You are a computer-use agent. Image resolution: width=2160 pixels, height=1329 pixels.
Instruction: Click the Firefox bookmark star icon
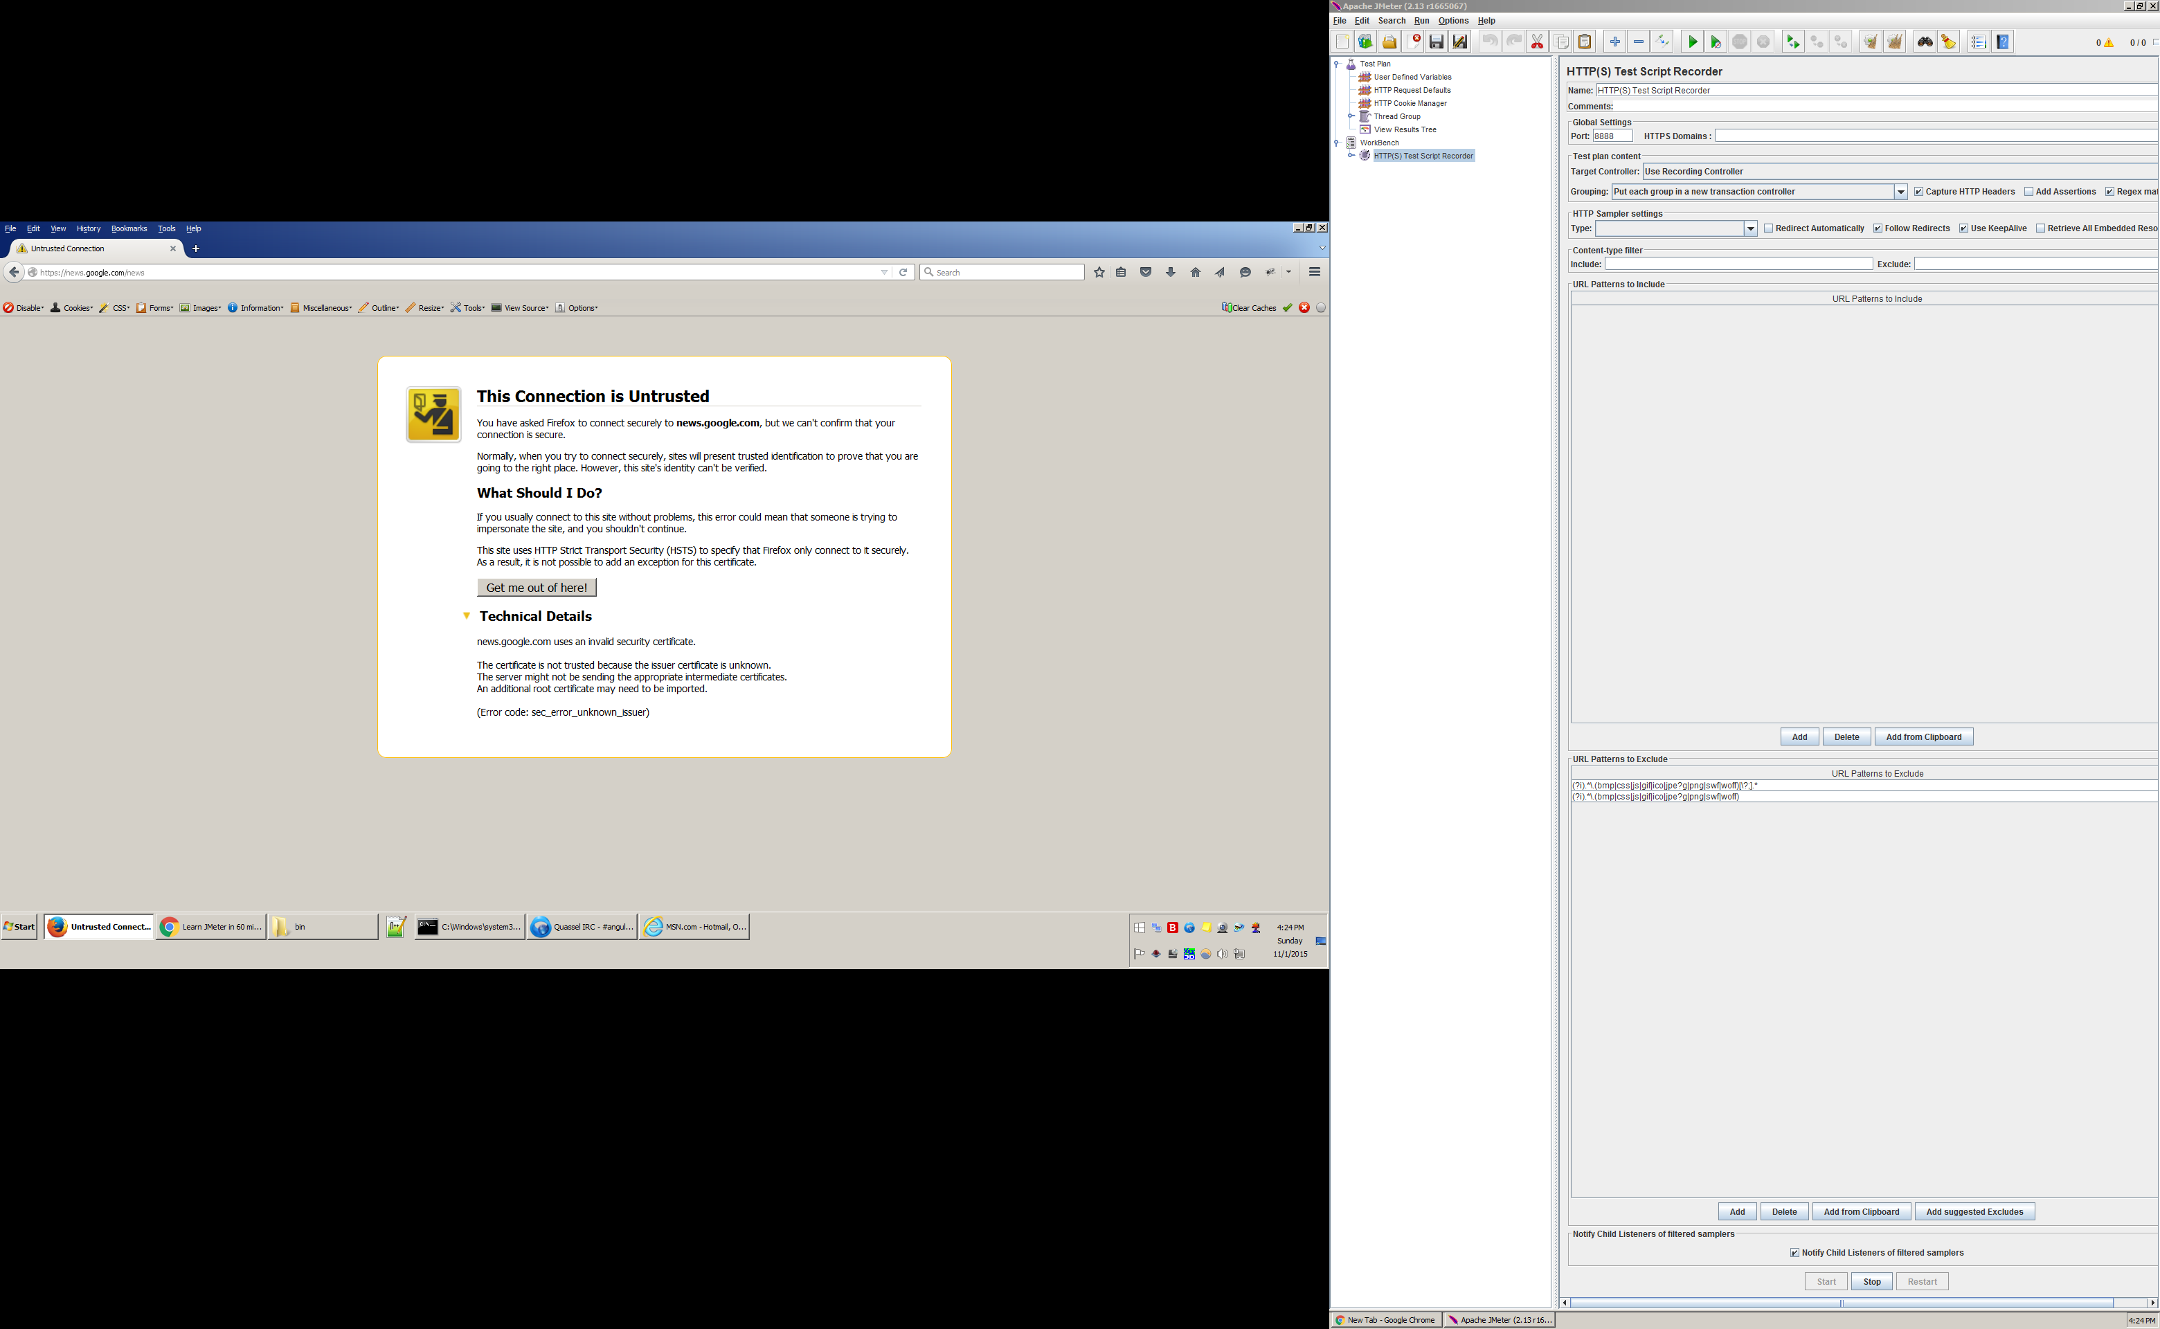pyautogui.click(x=1099, y=273)
